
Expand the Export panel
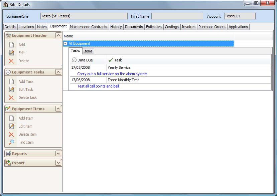click(x=58, y=163)
